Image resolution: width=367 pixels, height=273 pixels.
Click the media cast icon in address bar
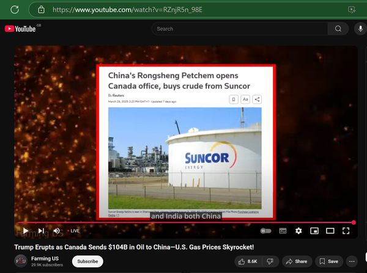pyautogui.click(x=352, y=10)
